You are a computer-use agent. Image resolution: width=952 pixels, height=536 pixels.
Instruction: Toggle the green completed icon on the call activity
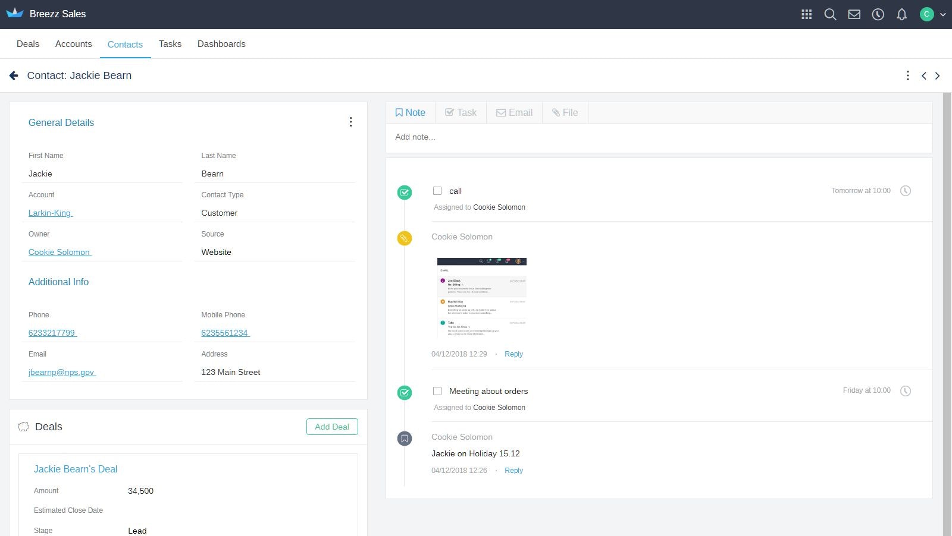pos(405,193)
